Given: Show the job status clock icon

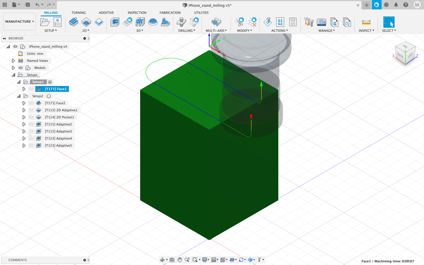Looking at the screenshot, I should coord(386,5).
